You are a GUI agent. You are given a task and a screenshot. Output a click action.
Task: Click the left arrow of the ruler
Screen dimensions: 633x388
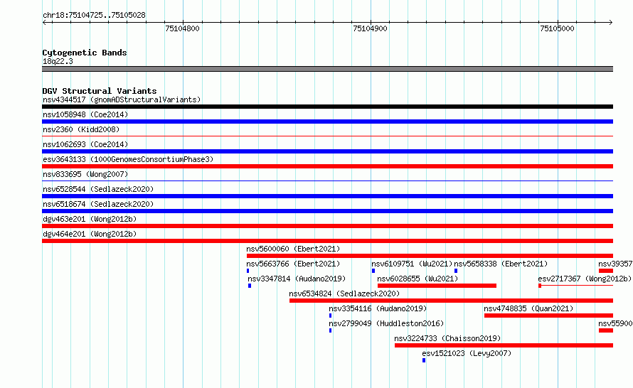(44, 22)
